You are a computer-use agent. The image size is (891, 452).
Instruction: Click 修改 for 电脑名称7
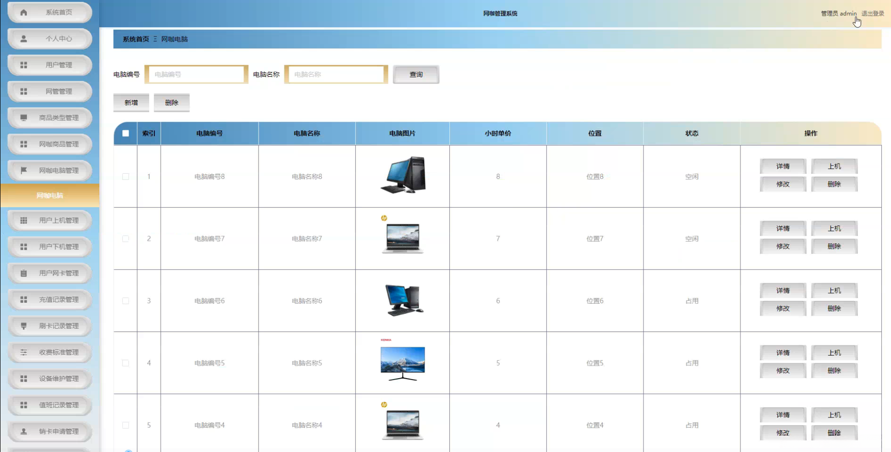783,246
